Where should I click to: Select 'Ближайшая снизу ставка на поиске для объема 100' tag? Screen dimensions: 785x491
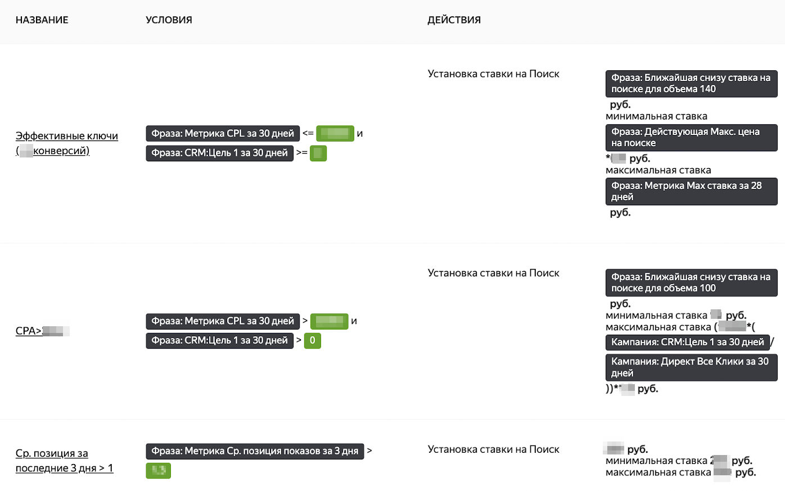click(x=692, y=283)
